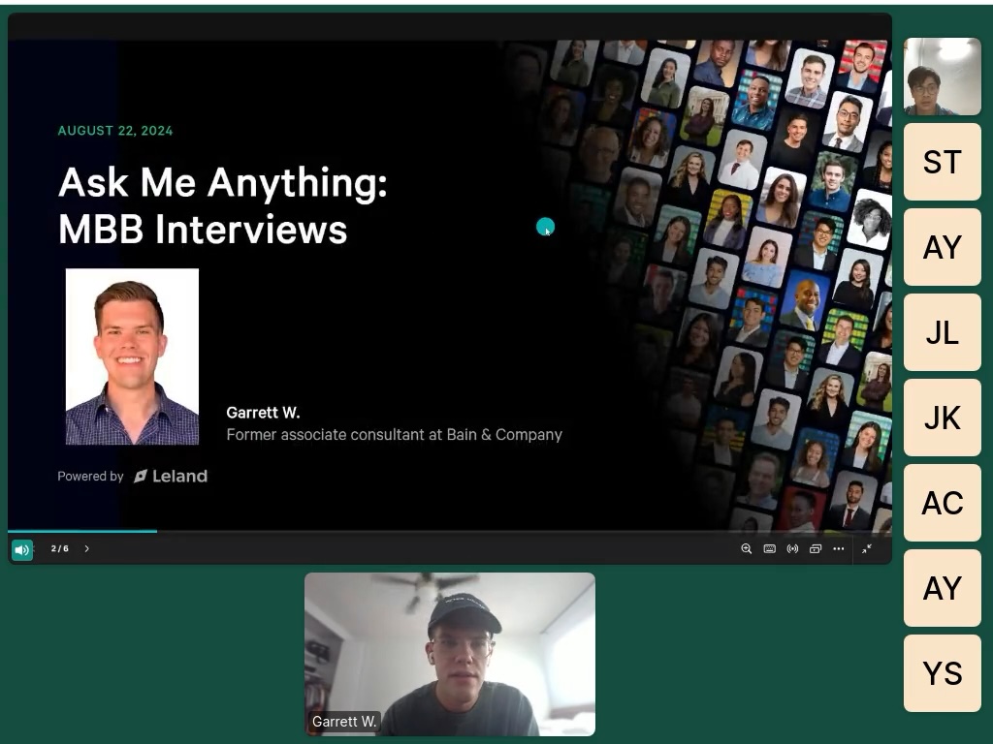Click the 'Ask Me Anything:' slide title
The height and width of the screenshot is (744, 993).
[x=223, y=183]
